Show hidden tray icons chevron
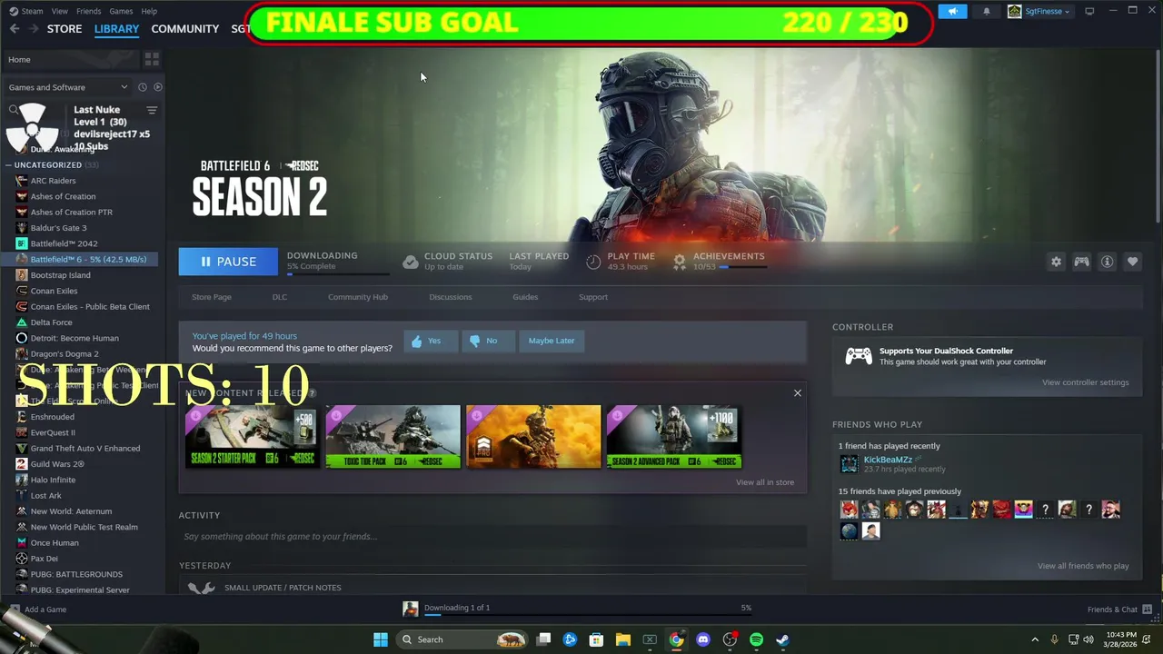 point(1034,639)
